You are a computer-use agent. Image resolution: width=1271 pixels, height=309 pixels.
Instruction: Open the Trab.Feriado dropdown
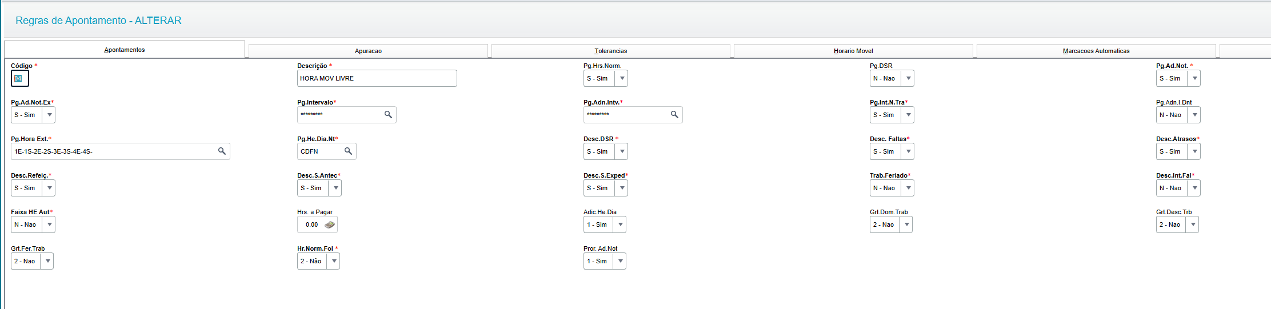908,188
